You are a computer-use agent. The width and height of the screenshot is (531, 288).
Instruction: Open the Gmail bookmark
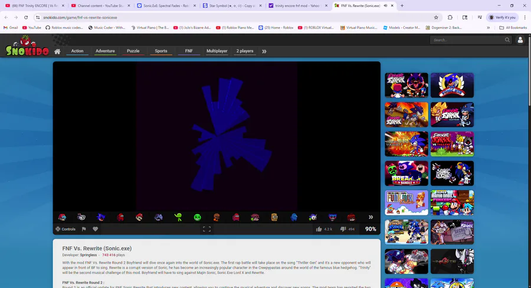[x=11, y=28]
